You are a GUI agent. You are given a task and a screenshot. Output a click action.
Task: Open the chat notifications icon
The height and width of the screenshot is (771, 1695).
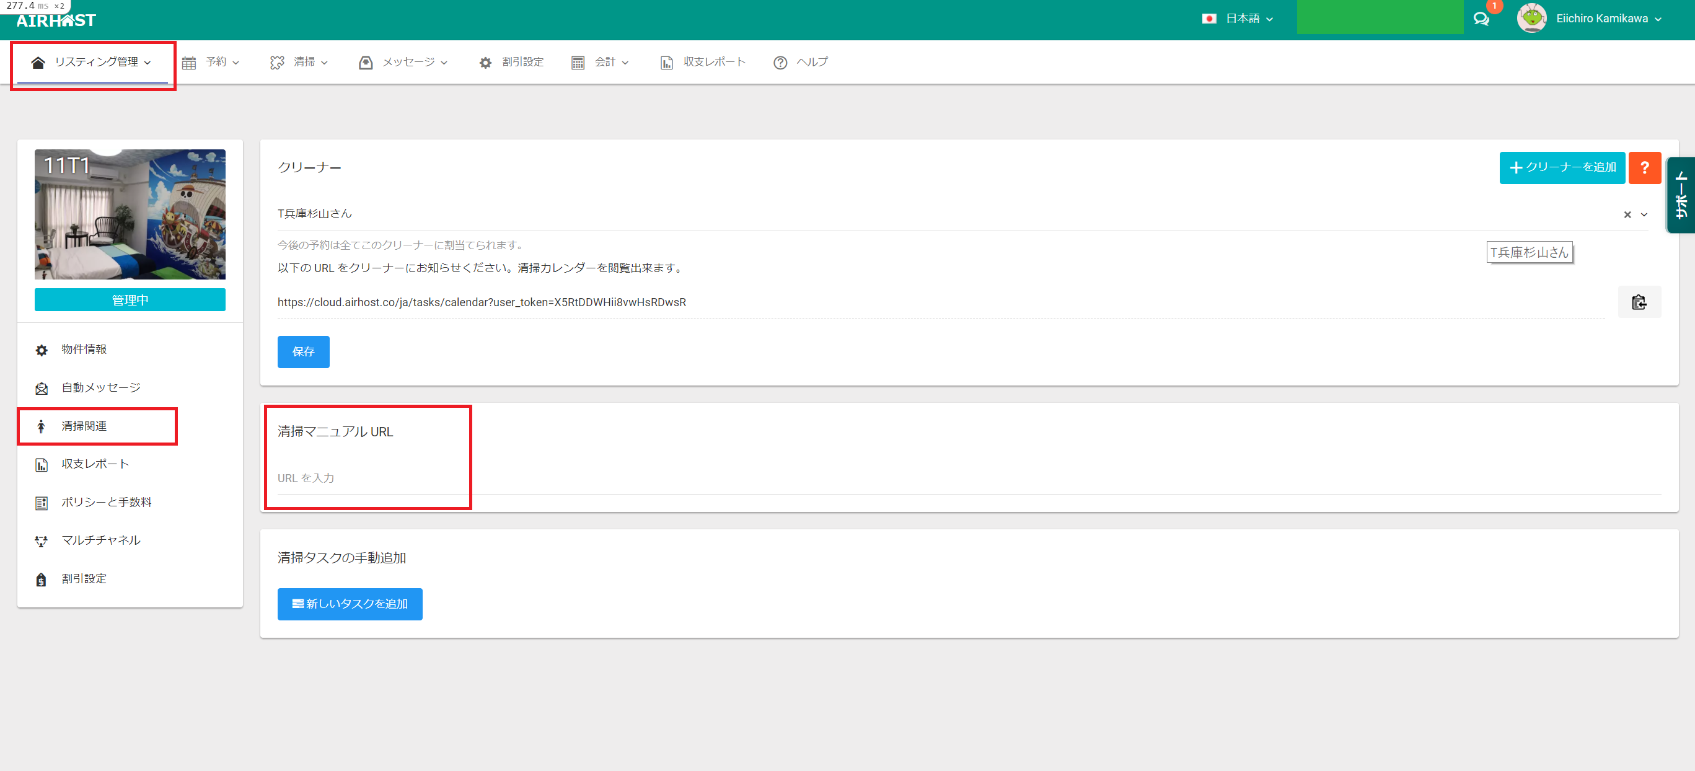pos(1481,19)
